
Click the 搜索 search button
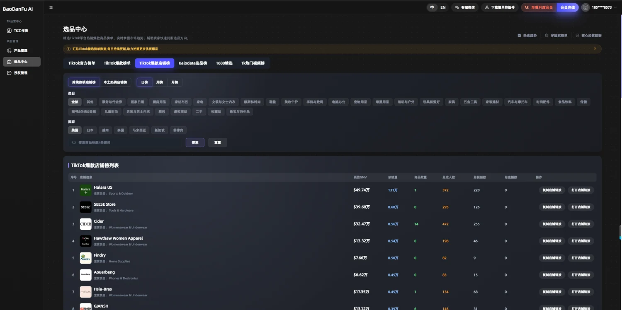pyautogui.click(x=195, y=142)
